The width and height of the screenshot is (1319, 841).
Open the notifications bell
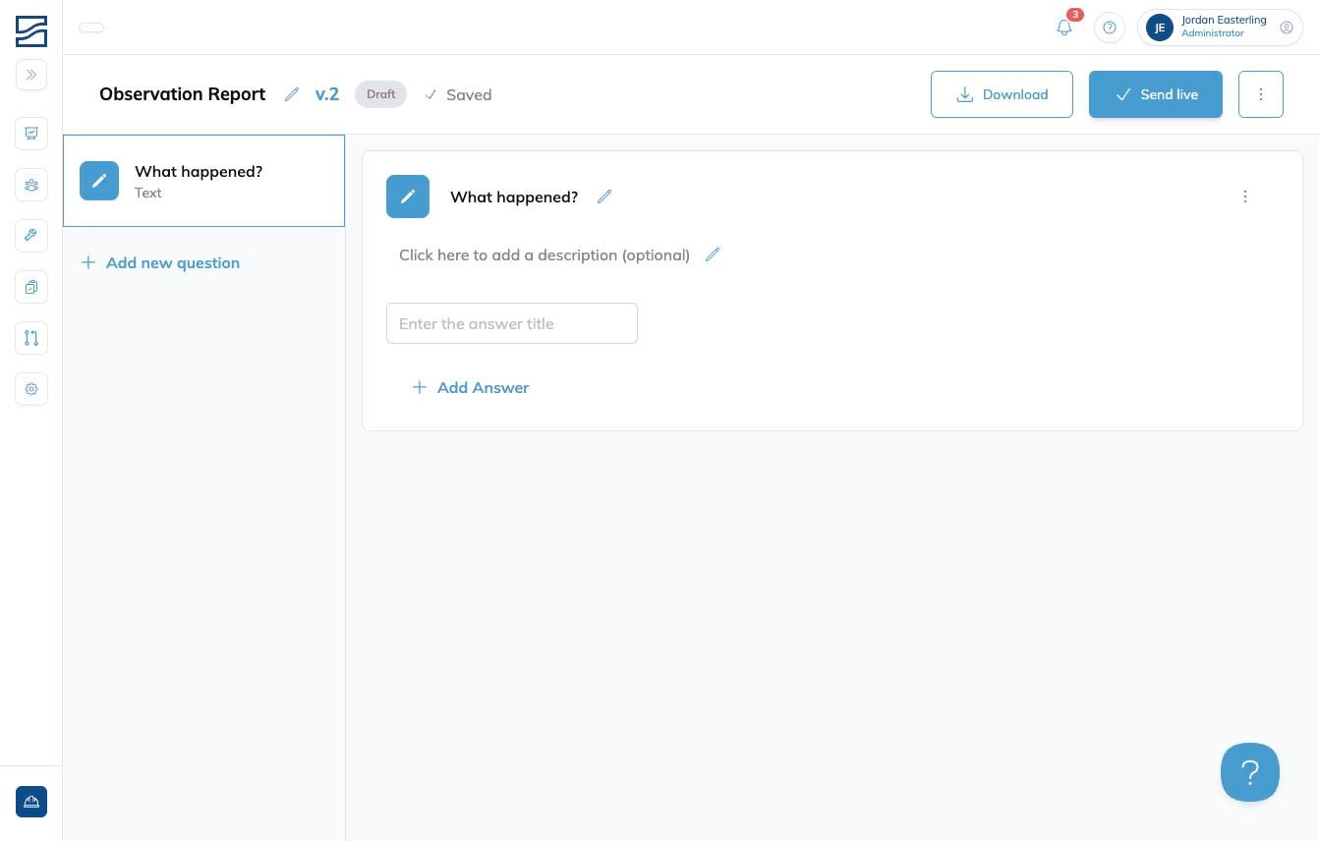pos(1064,28)
